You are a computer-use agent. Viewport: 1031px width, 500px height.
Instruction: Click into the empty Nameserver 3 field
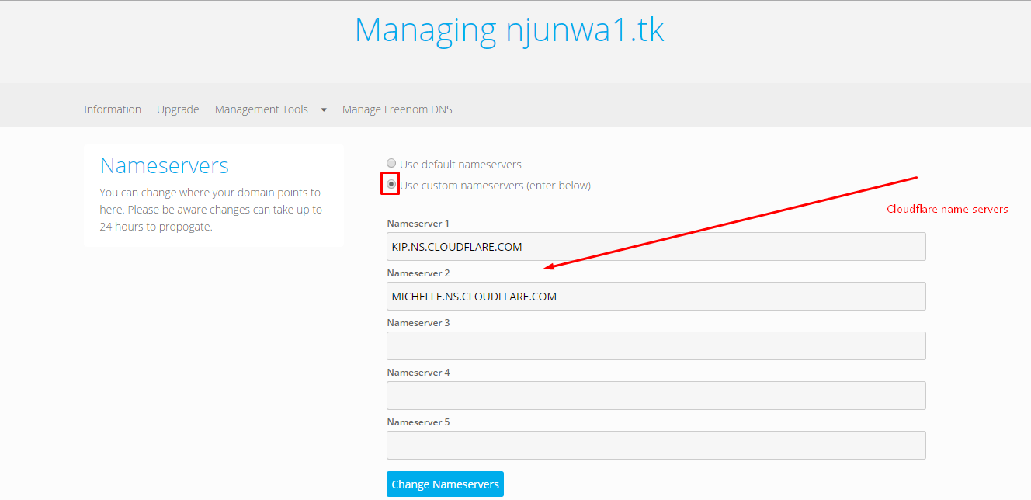[656, 346]
